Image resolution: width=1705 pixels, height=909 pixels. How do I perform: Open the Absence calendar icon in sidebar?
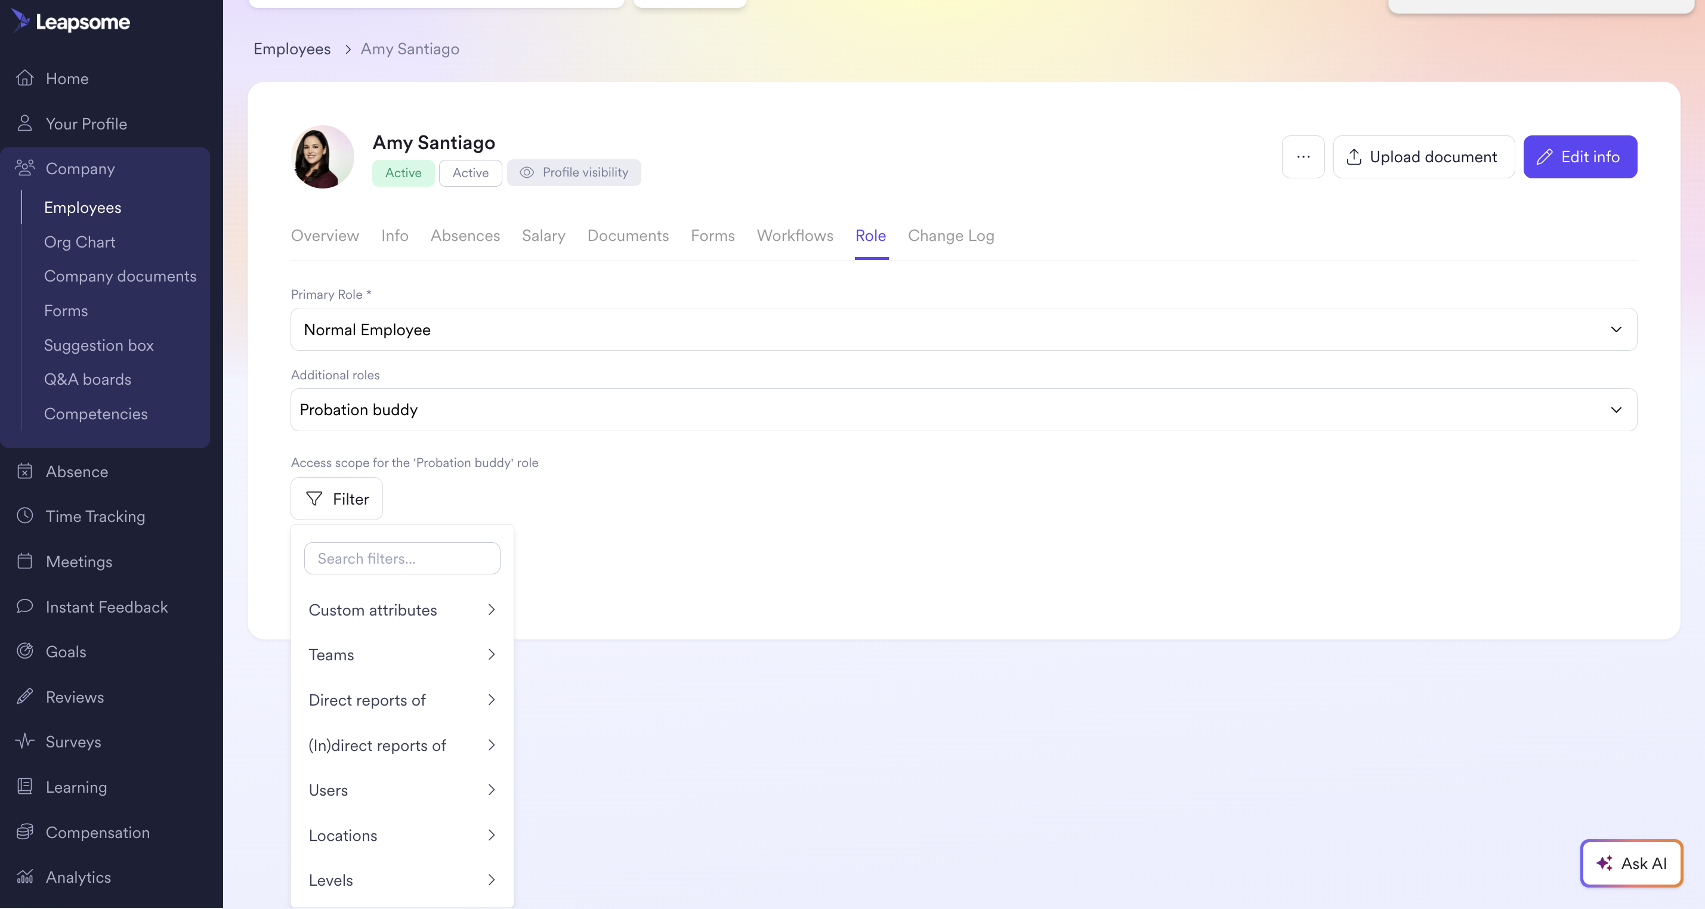(24, 471)
